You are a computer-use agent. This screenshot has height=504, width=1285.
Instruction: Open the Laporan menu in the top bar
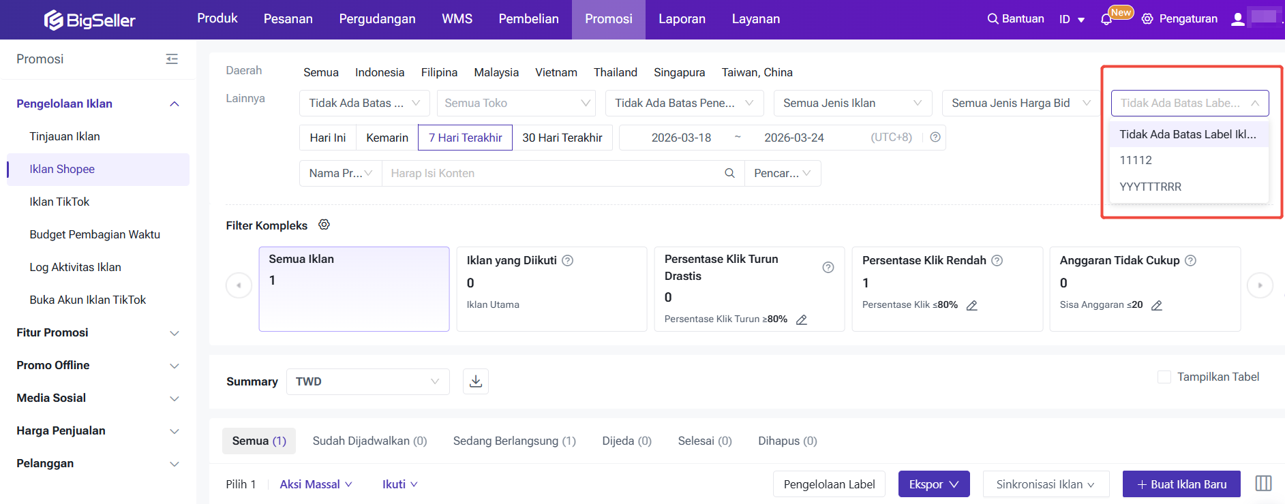(682, 19)
